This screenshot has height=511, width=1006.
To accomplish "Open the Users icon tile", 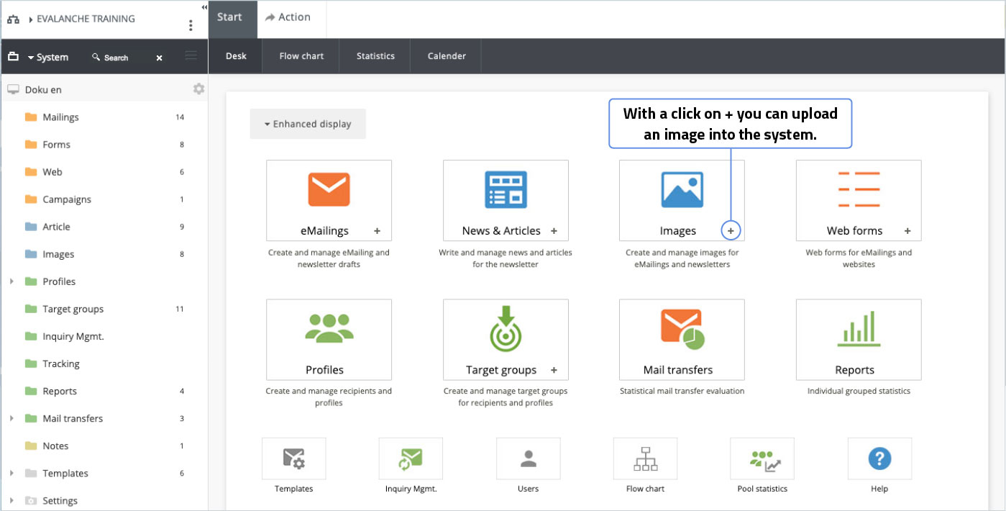I will tap(528, 458).
